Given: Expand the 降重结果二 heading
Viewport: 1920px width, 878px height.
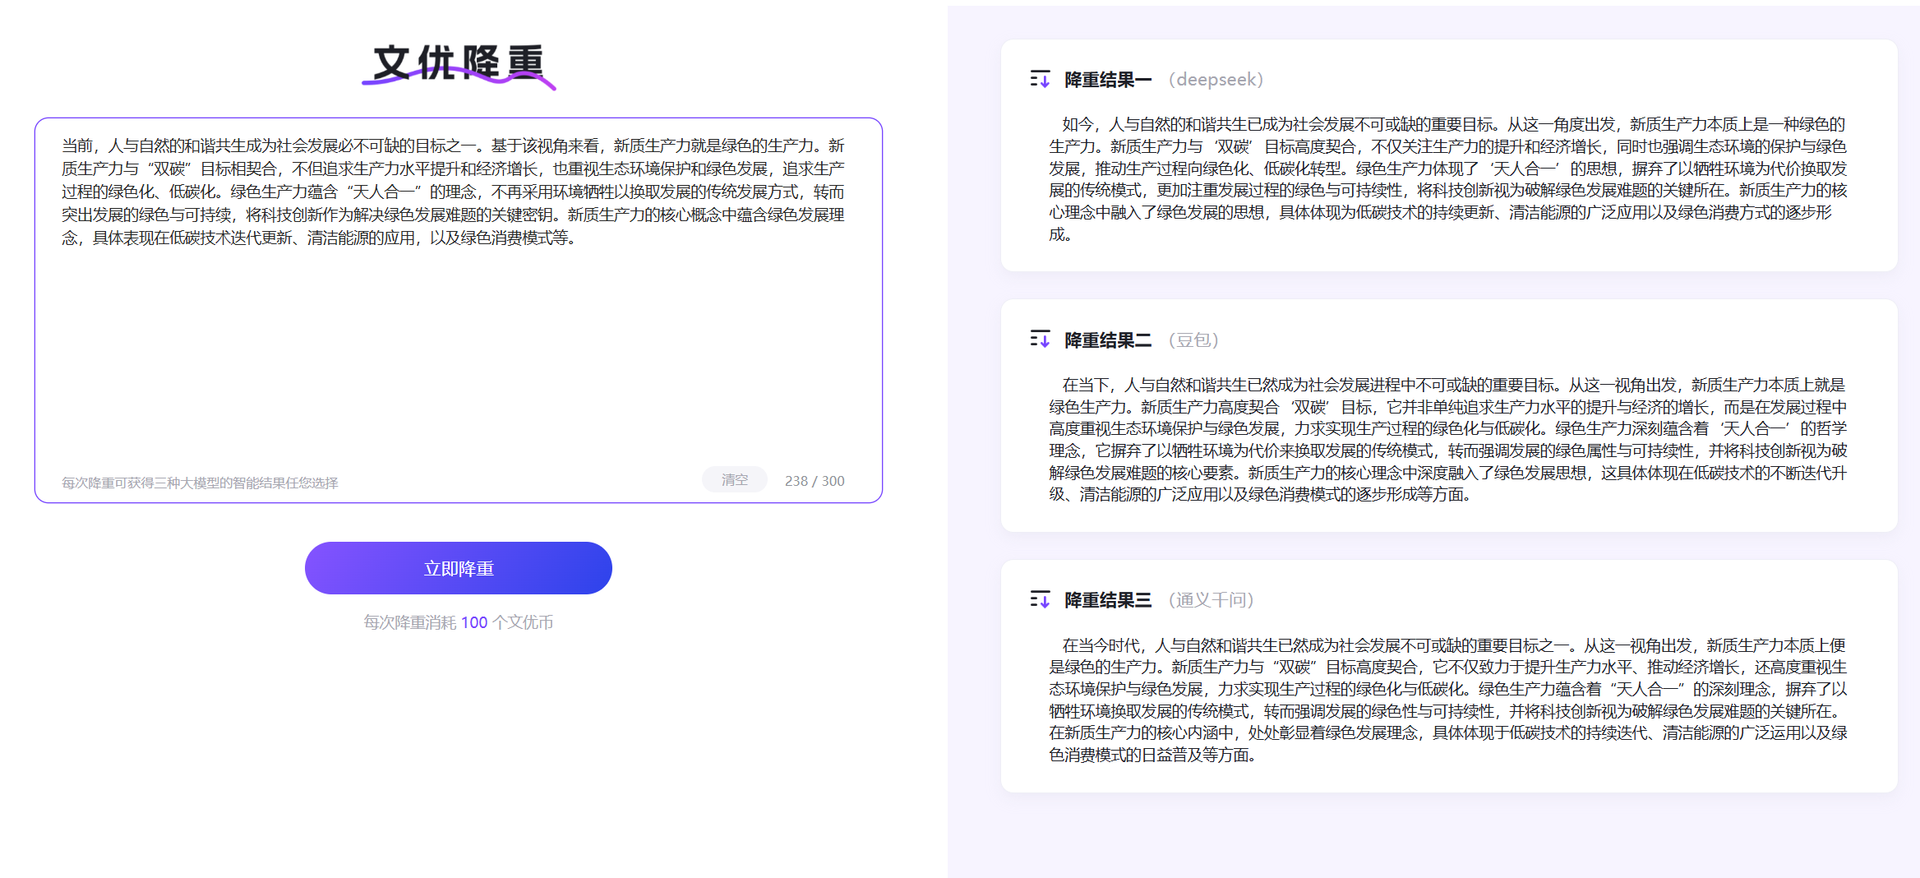Looking at the screenshot, I should pyautogui.click(x=1108, y=340).
